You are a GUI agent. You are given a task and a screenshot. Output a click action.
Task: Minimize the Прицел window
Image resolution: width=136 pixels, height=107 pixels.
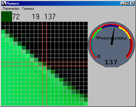123,4
